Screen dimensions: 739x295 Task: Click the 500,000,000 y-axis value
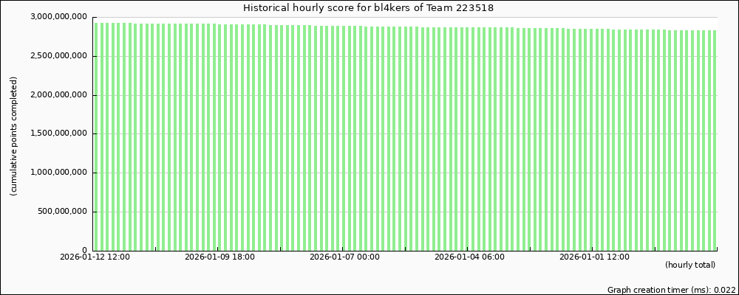click(x=62, y=212)
